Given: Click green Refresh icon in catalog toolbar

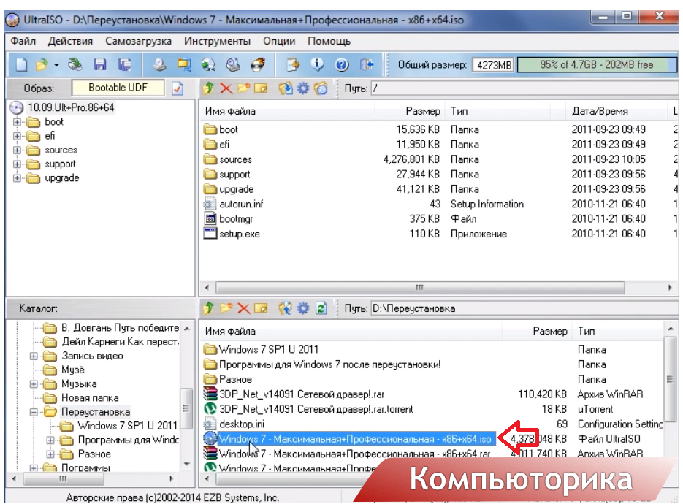Looking at the screenshot, I should [321, 308].
